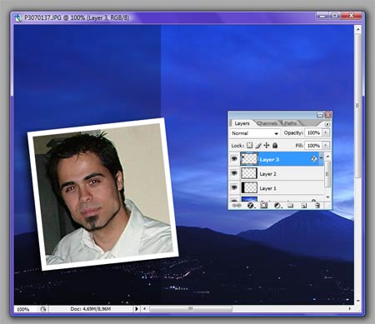This screenshot has width=375, height=324.
Task: Click the layers list scroll down arrow
Action: tap(327, 197)
